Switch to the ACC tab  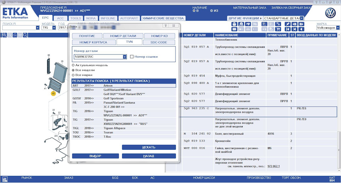60,18
